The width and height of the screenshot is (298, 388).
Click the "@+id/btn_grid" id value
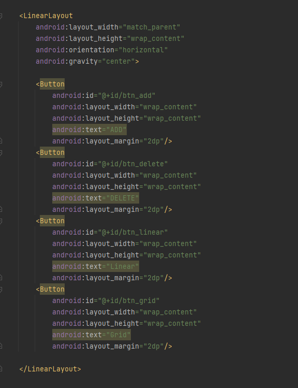point(128,300)
